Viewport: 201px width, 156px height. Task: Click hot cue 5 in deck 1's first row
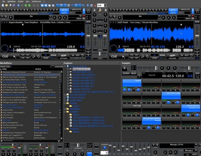(14, 10)
